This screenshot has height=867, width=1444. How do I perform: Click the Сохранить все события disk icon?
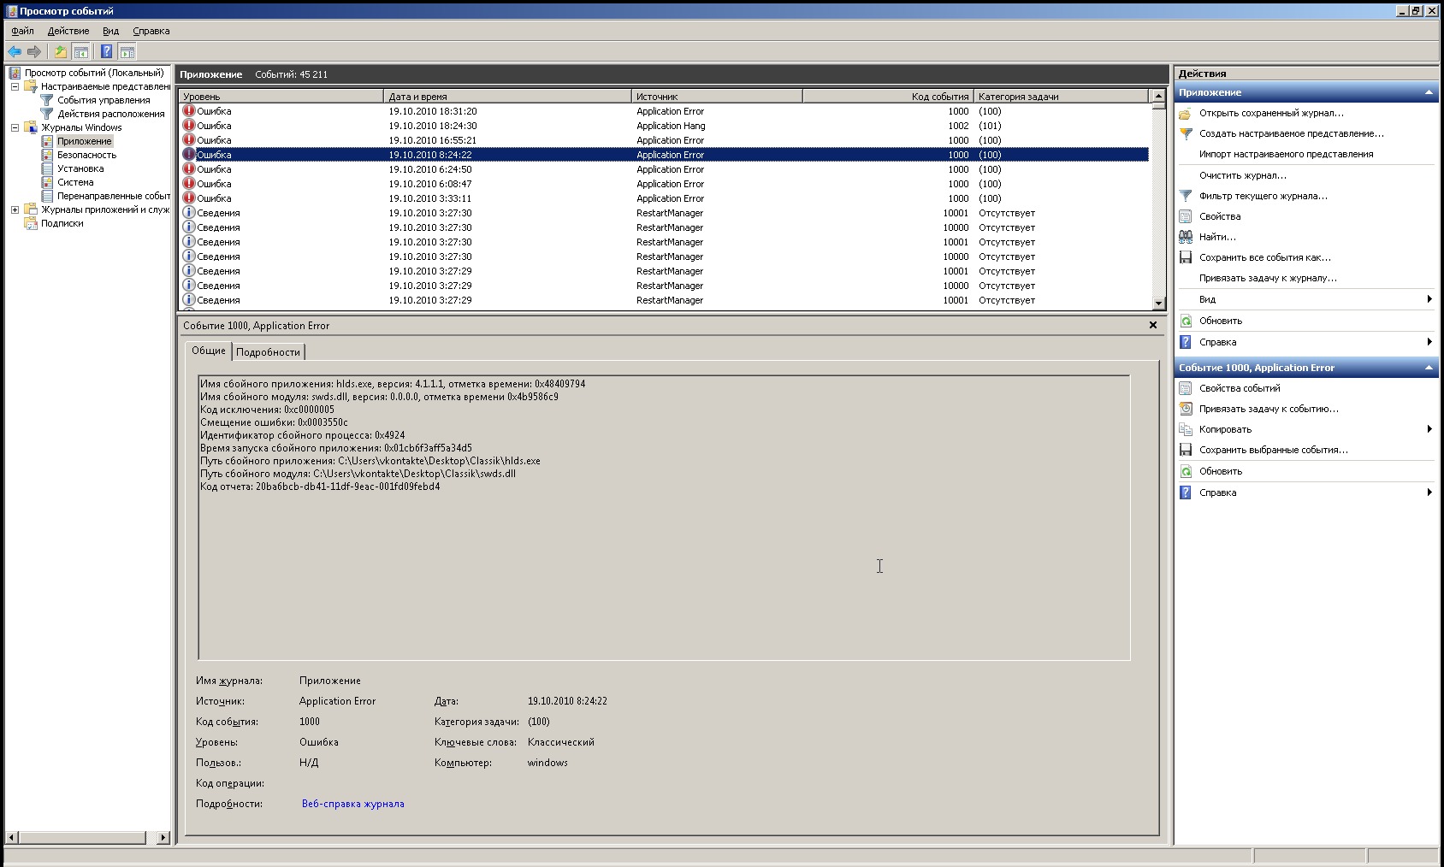(1186, 257)
